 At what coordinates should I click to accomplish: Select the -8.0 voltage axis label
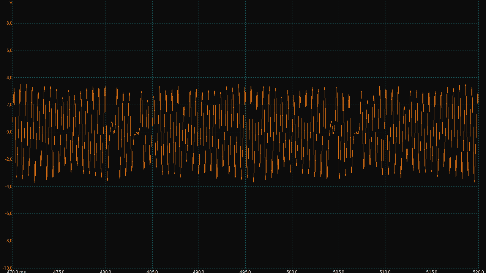[9, 241]
